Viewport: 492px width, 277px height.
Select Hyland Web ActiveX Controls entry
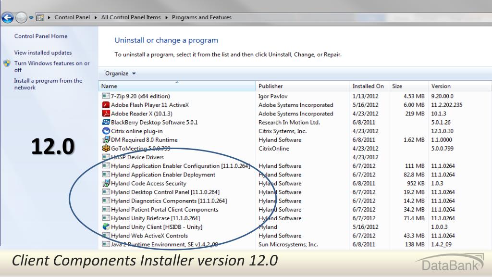(x=149, y=236)
